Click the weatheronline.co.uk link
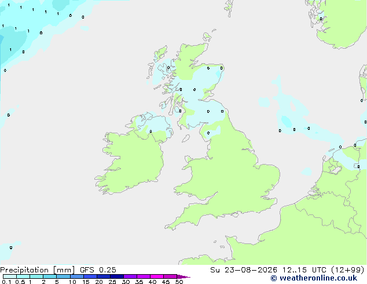The width and height of the screenshot is (367, 284). click(x=314, y=278)
